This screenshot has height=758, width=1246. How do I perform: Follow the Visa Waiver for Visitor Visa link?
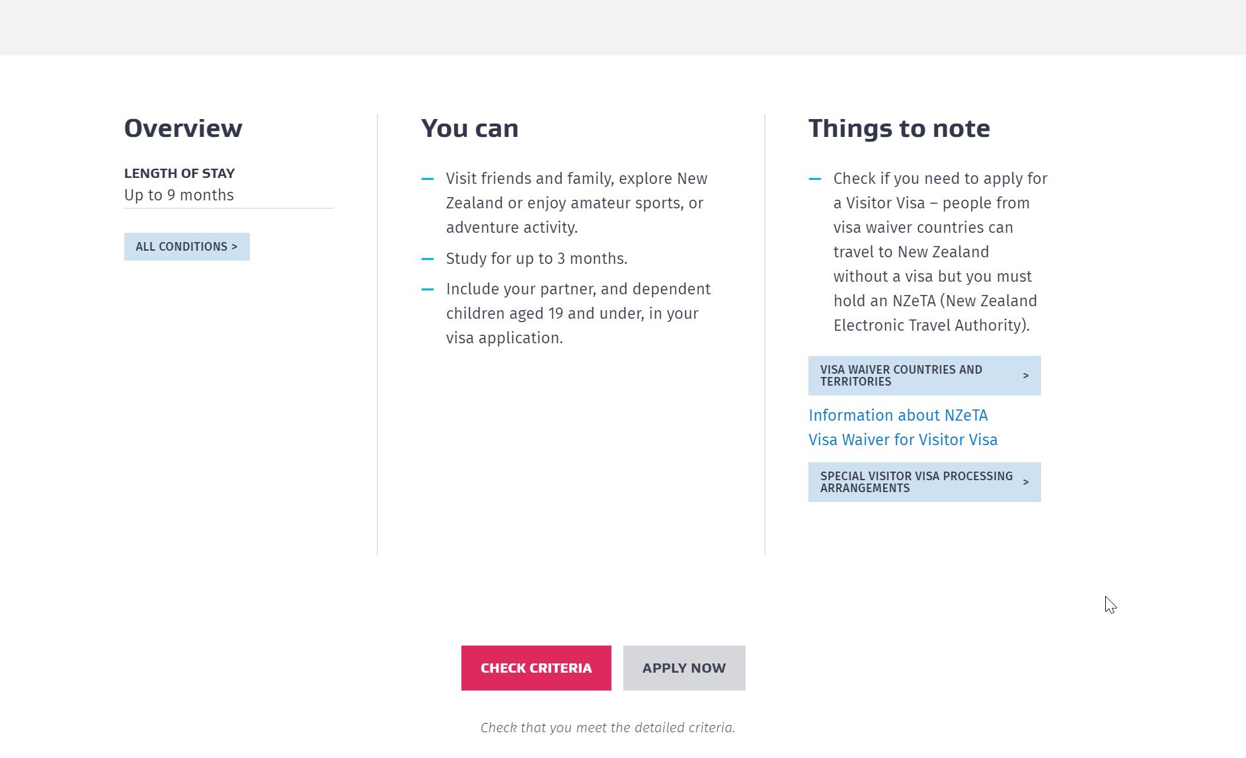[902, 440]
